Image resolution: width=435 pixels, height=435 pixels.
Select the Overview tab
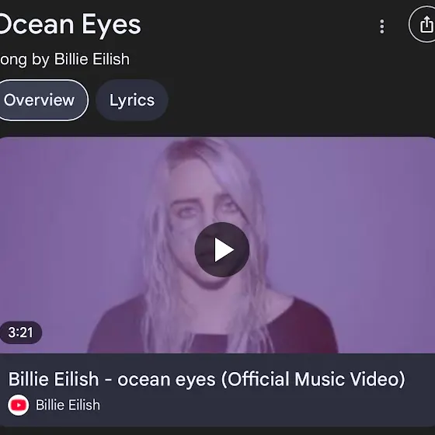pyautogui.click(x=43, y=100)
